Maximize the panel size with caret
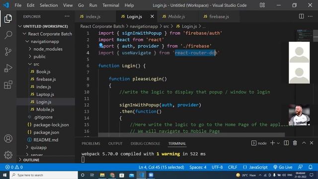 coord(304,143)
